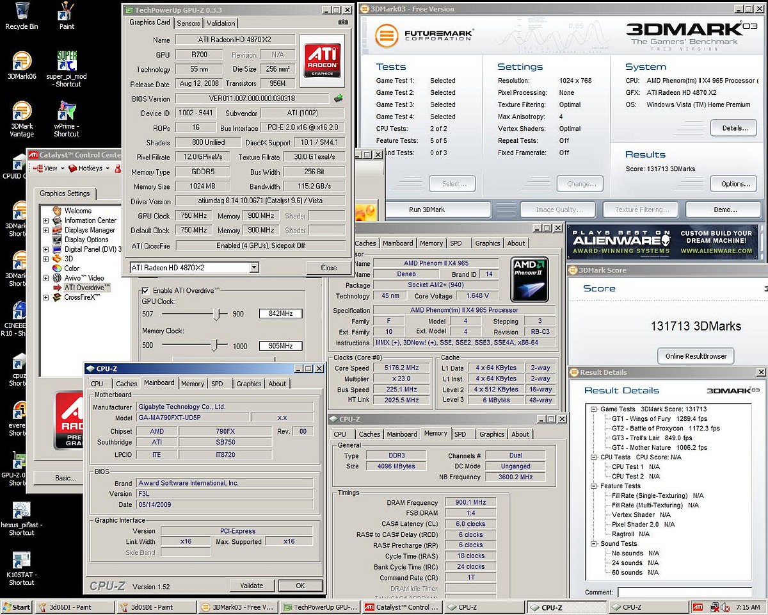This screenshot has width=768, height=615.
Task: Open the Recycle Bin desktop icon
Action: click(x=21, y=15)
